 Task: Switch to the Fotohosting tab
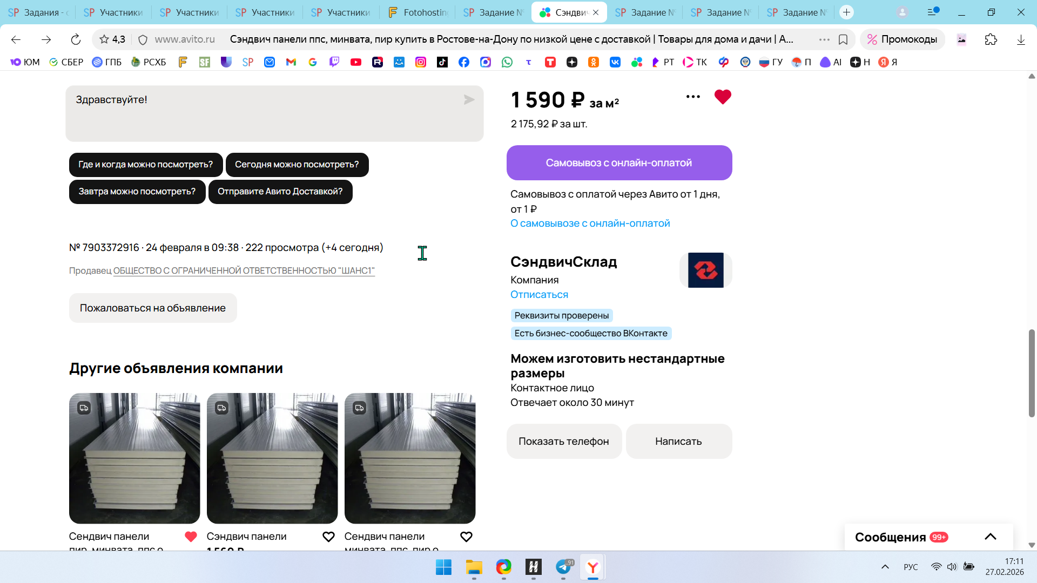point(418,12)
